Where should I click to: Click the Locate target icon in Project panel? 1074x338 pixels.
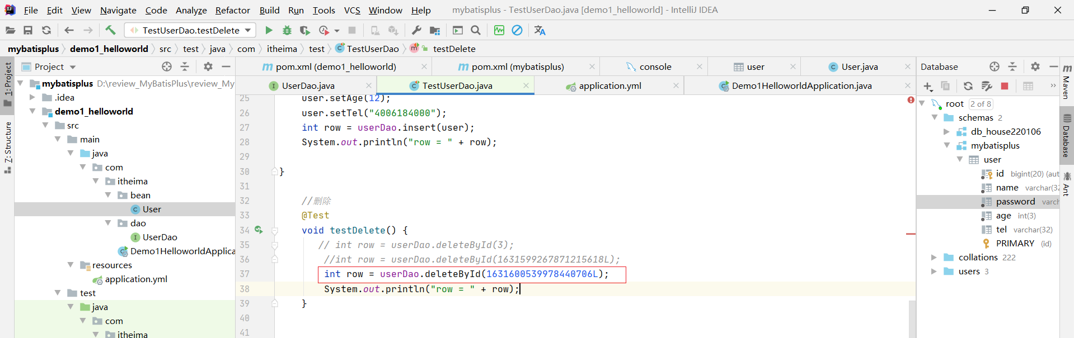(x=167, y=66)
